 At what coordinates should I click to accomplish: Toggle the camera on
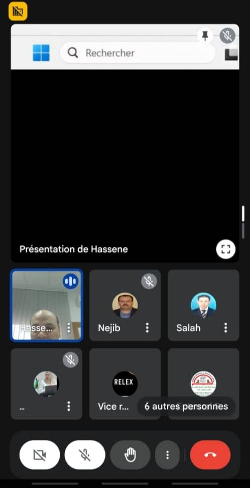tap(40, 455)
